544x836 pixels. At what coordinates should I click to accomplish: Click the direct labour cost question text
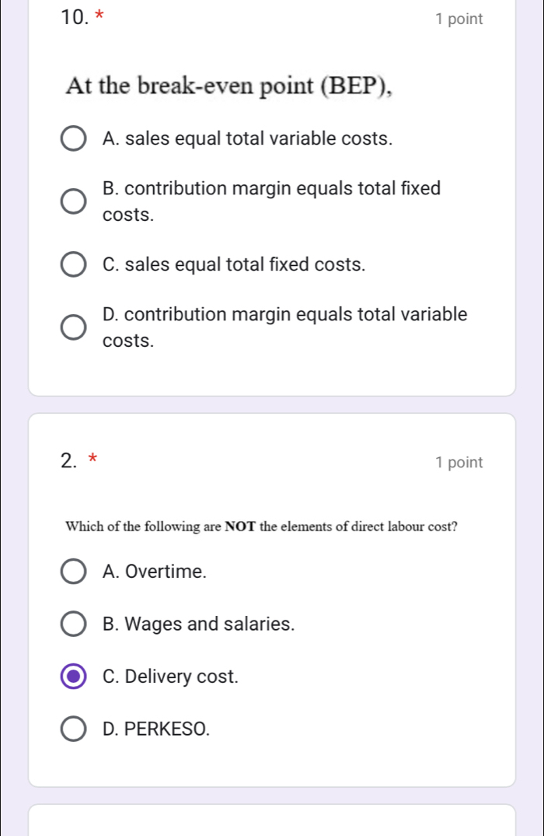click(x=262, y=526)
